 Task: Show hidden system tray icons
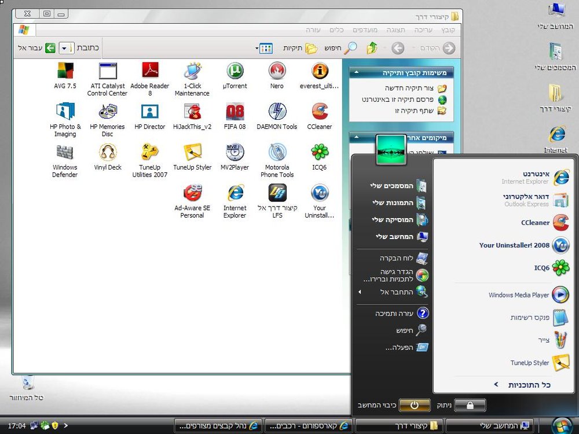tap(66, 425)
